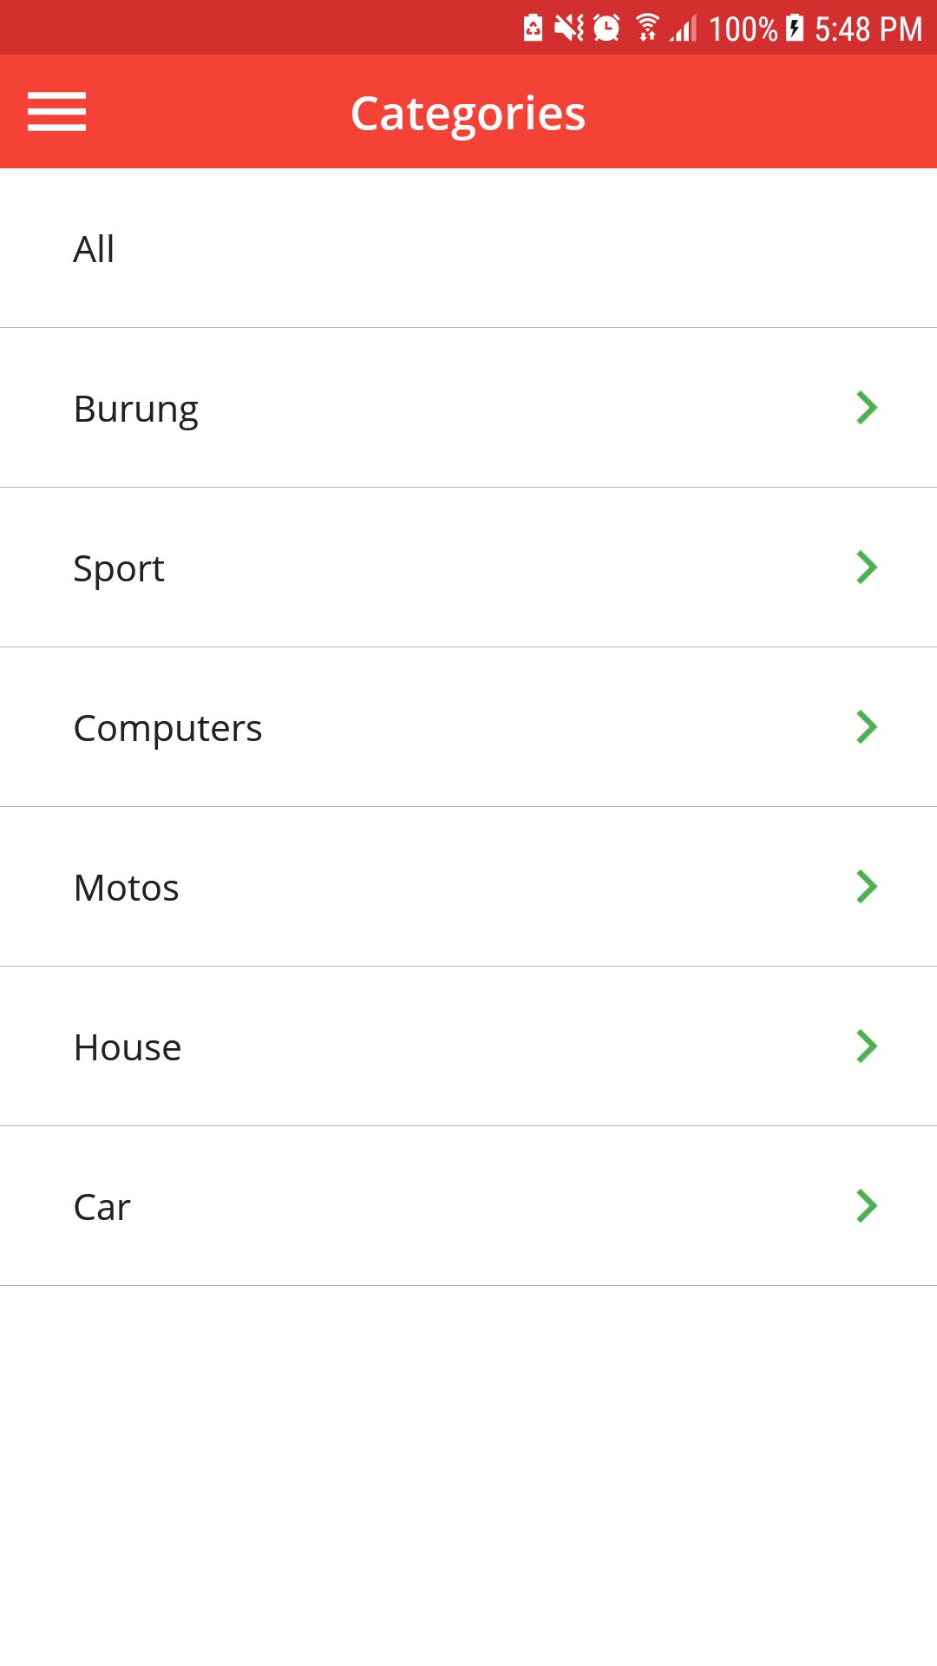Expand the Computers category chevron
This screenshot has width=937, height=1666.
[x=866, y=727]
